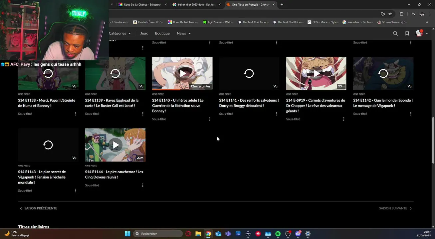Open the Jeux menu item
435x239 pixels.
144,33
